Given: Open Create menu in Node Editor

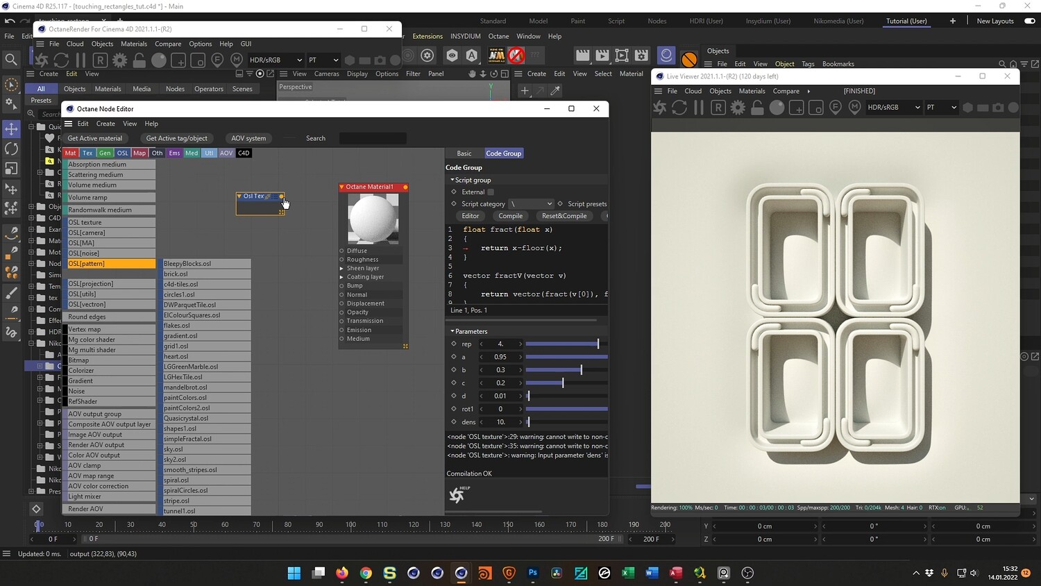Looking at the screenshot, I should pos(105,124).
